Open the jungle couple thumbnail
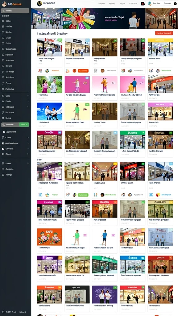The image size is (178, 316). (49, 84)
